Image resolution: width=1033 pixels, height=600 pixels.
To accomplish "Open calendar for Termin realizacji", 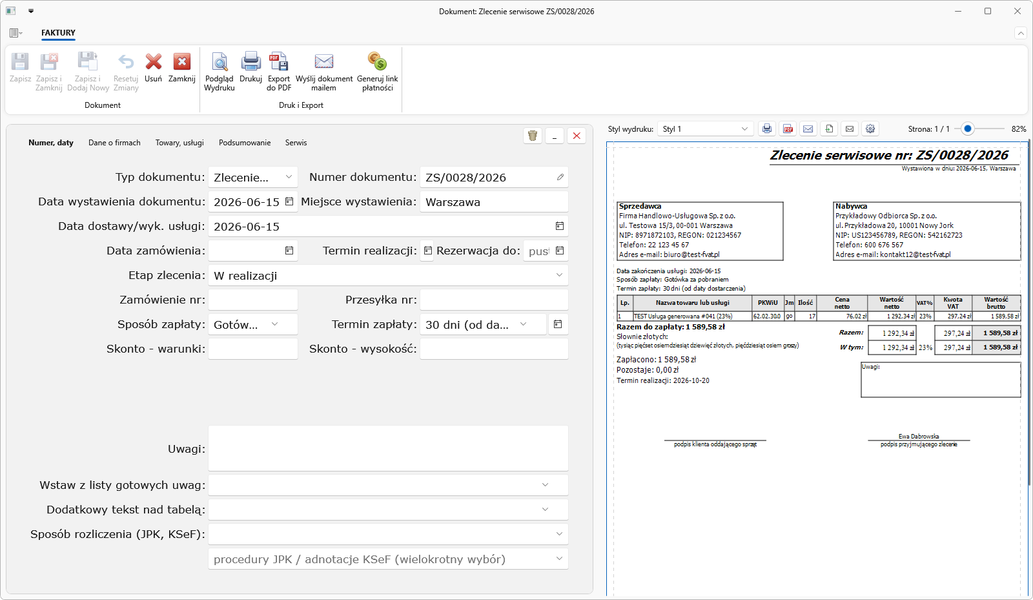I will click(427, 251).
